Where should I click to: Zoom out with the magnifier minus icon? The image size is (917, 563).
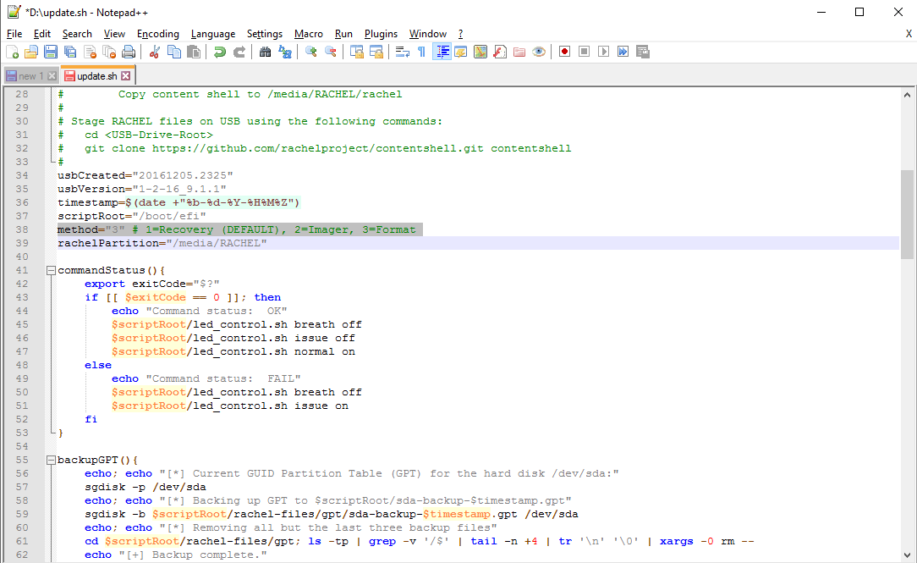pos(331,52)
